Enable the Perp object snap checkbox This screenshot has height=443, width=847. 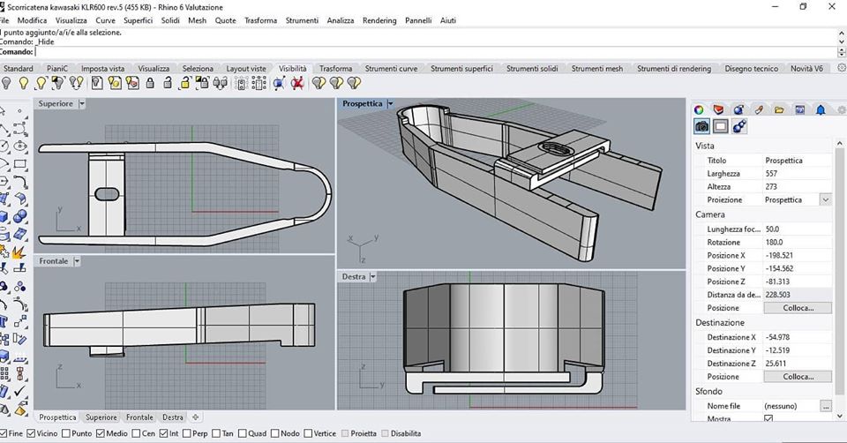tap(185, 433)
